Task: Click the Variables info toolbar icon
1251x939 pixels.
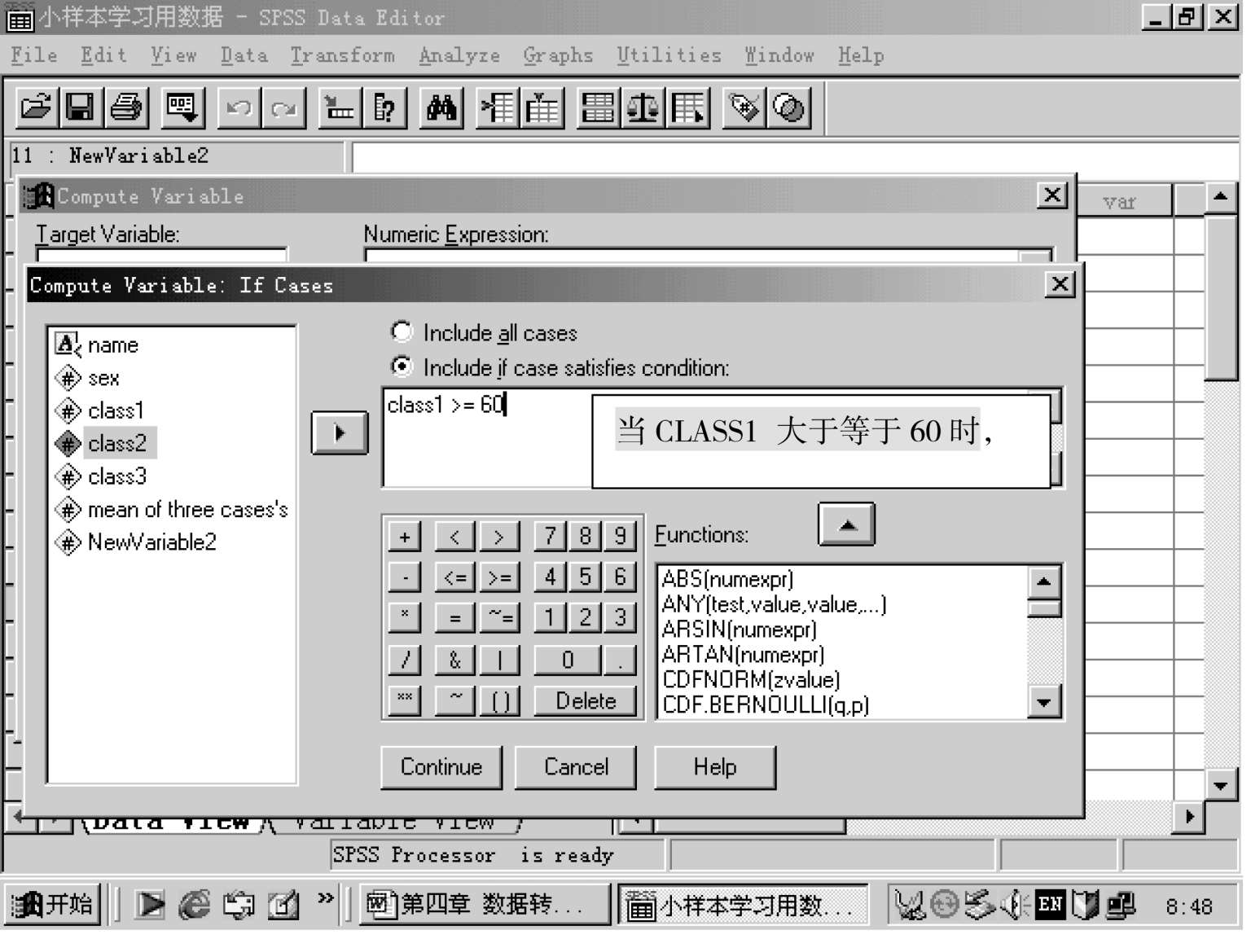Action: [384, 108]
